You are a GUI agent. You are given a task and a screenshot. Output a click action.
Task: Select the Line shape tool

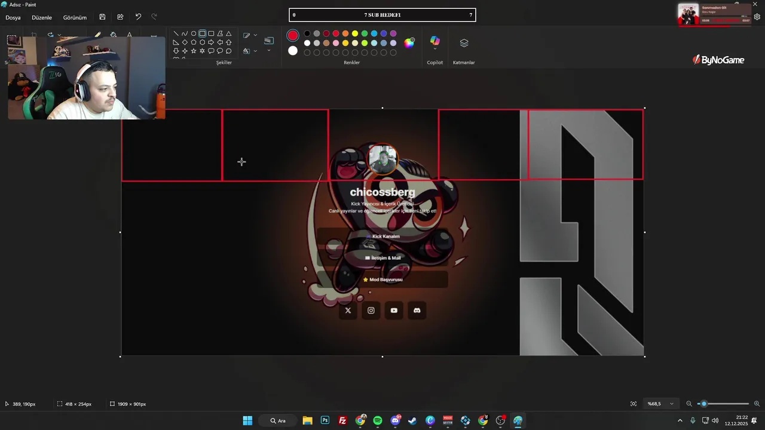(176, 33)
